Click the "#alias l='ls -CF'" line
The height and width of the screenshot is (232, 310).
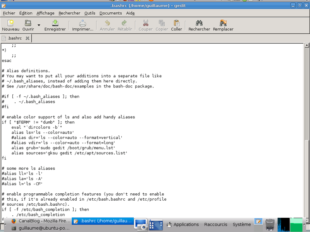pos(22,184)
